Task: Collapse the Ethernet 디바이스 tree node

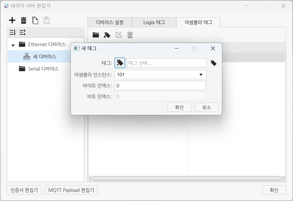Action: [x=13, y=45]
